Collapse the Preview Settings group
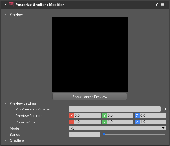Image resolution: width=170 pixels, height=146 pixels. 5,103
